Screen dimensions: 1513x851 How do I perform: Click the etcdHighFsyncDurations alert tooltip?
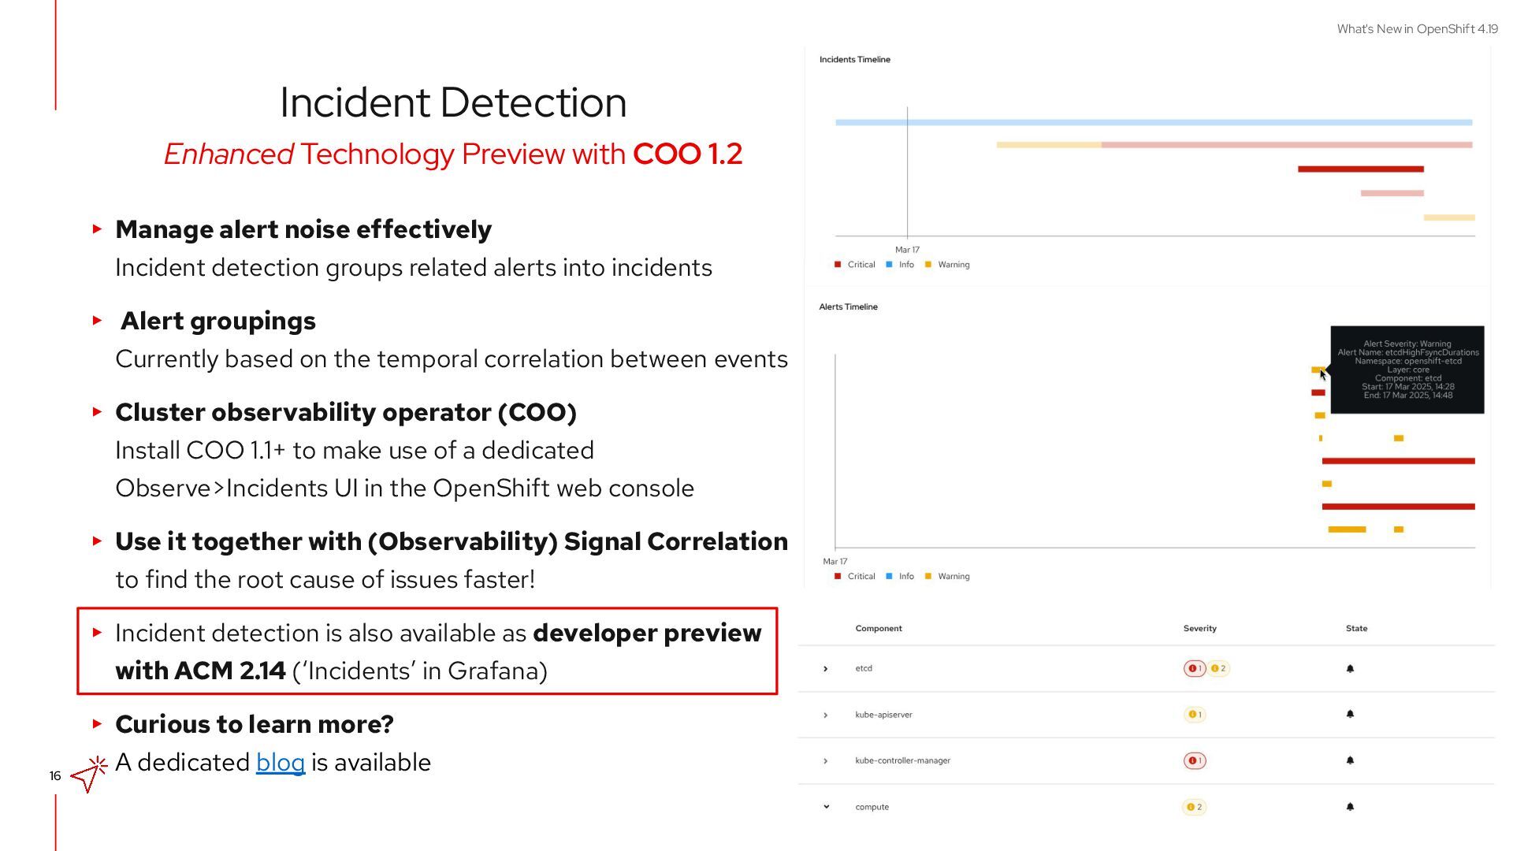(x=1407, y=370)
